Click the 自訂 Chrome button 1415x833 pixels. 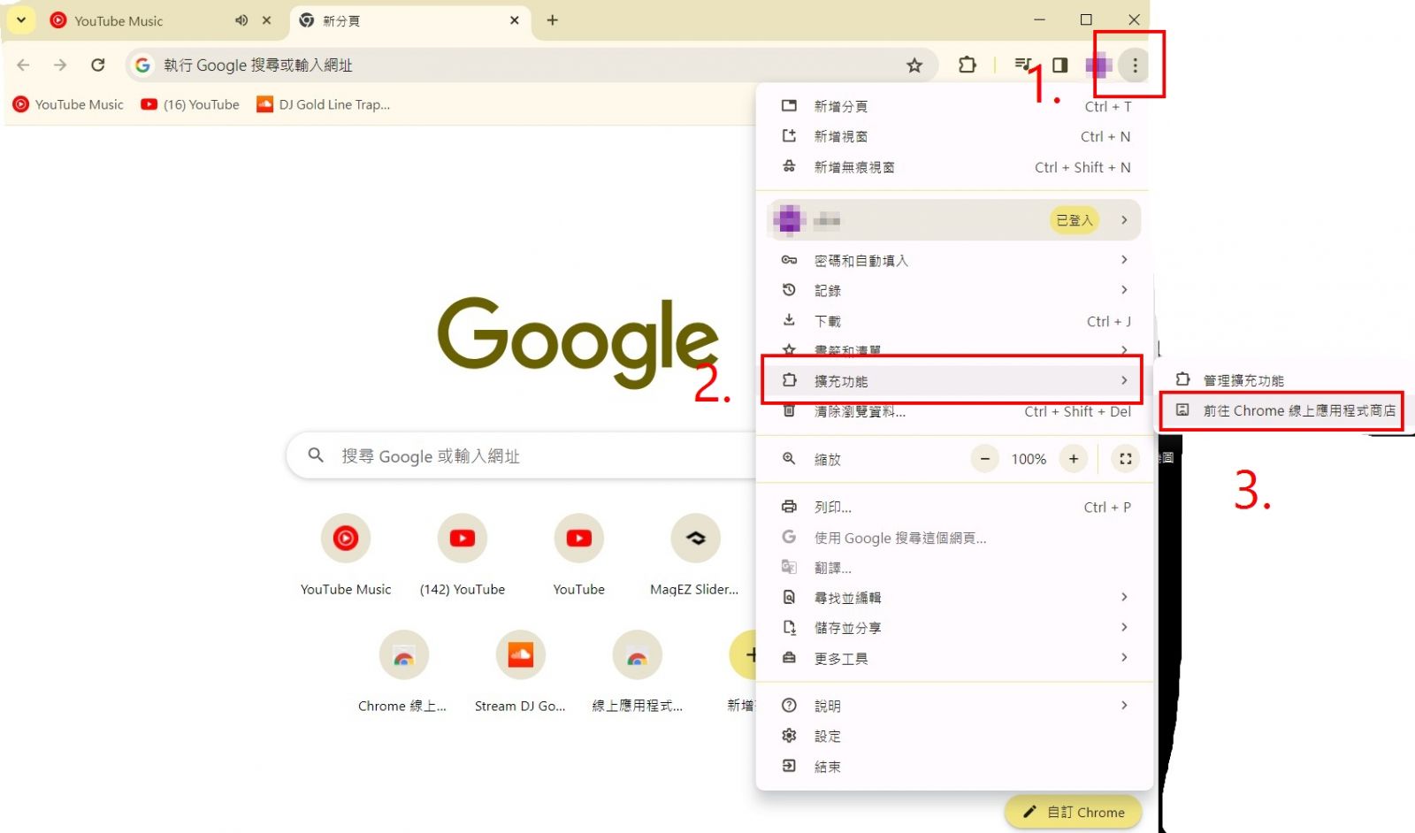click(x=1074, y=812)
